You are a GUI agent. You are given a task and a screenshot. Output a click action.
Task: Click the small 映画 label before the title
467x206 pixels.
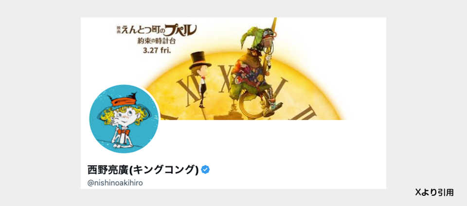point(119,29)
